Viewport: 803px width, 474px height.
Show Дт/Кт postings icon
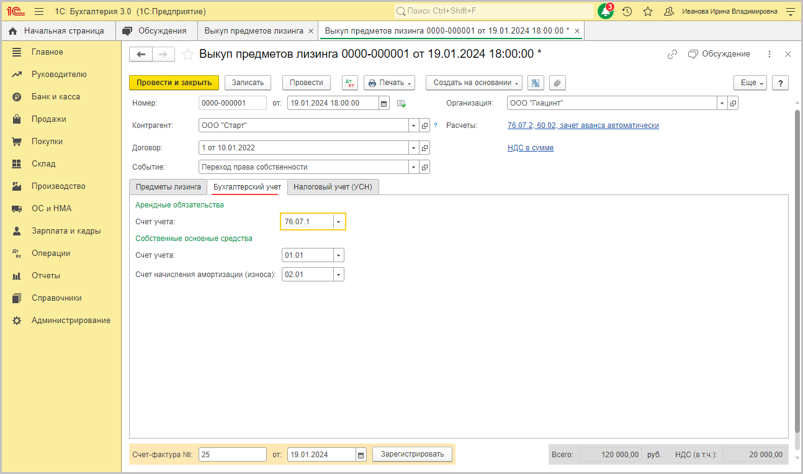350,83
